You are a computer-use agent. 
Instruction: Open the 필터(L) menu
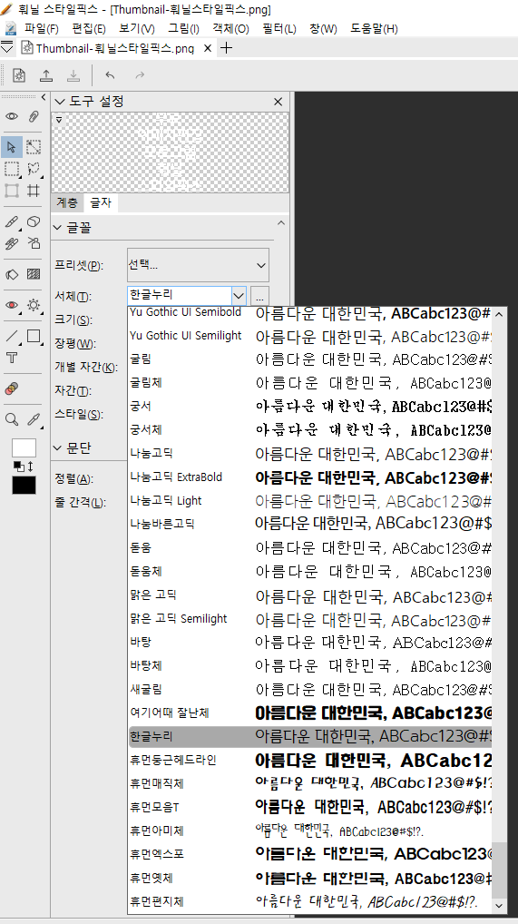tap(279, 28)
